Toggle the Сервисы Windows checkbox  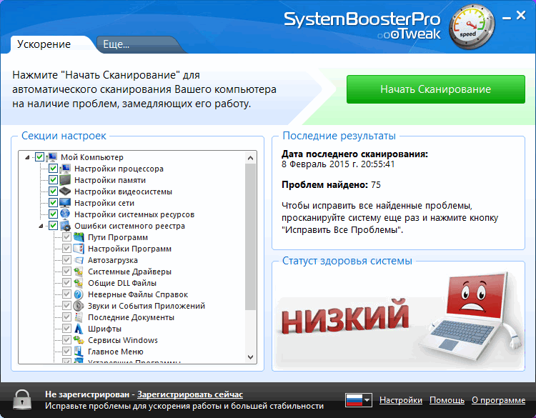(x=66, y=340)
